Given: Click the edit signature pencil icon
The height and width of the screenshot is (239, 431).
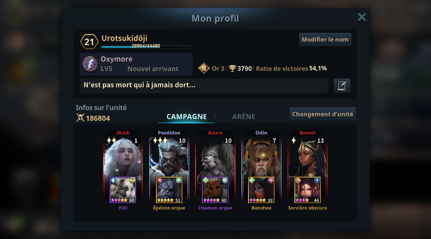Looking at the screenshot, I should [342, 86].
